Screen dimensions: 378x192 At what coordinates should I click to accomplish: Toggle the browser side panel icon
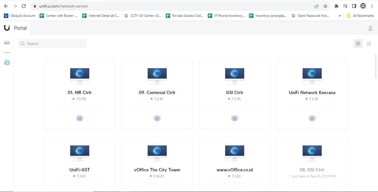pyautogui.click(x=354, y=6)
